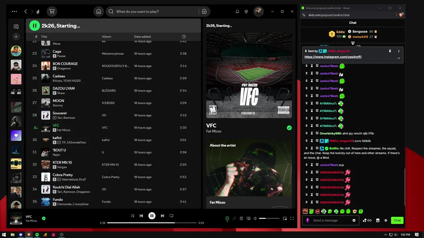The image size is (424, 238).
Task: Mute Spotify volume speaker icon
Action: (x=255, y=218)
